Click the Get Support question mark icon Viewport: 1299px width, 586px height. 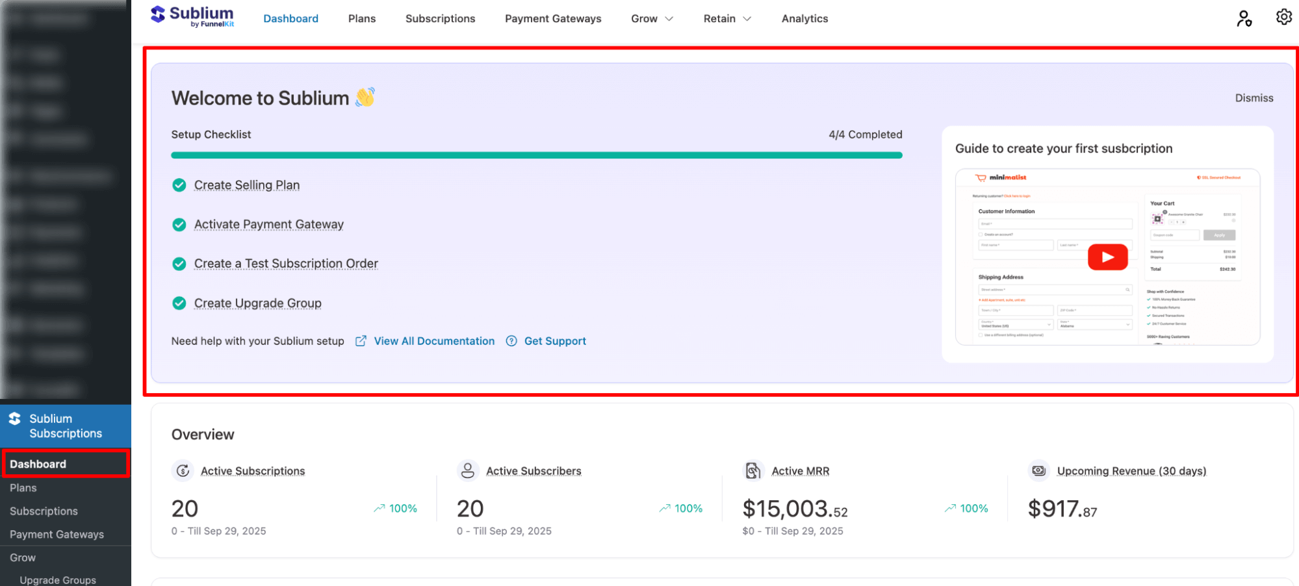click(511, 341)
